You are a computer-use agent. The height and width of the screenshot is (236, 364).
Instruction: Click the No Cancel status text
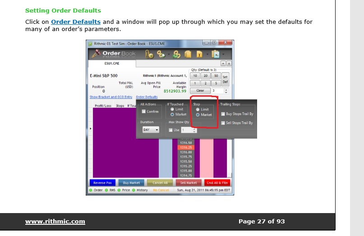[x=161, y=190]
